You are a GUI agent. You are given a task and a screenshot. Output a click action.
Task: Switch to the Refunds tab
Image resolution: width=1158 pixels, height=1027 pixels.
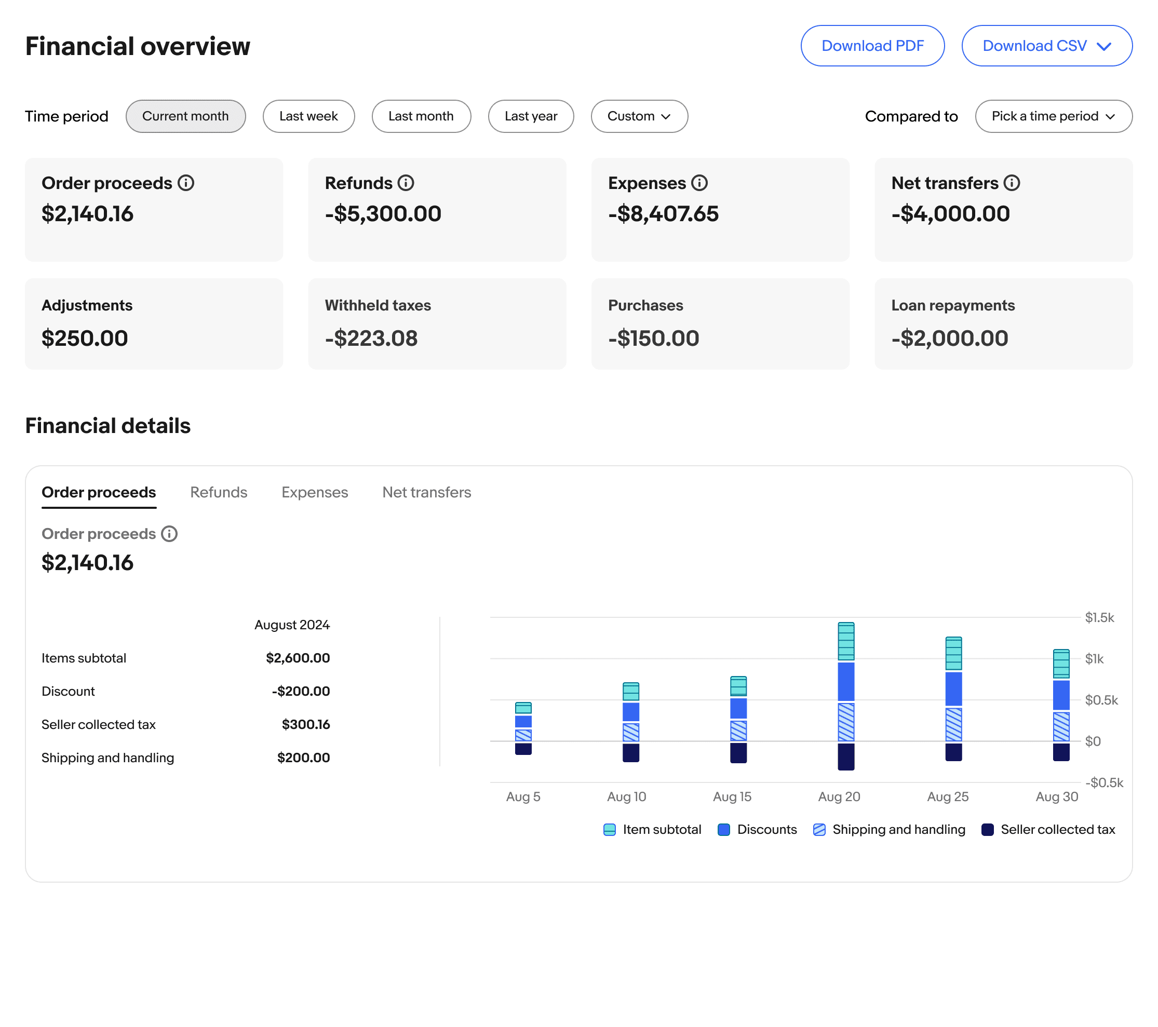click(219, 492)
